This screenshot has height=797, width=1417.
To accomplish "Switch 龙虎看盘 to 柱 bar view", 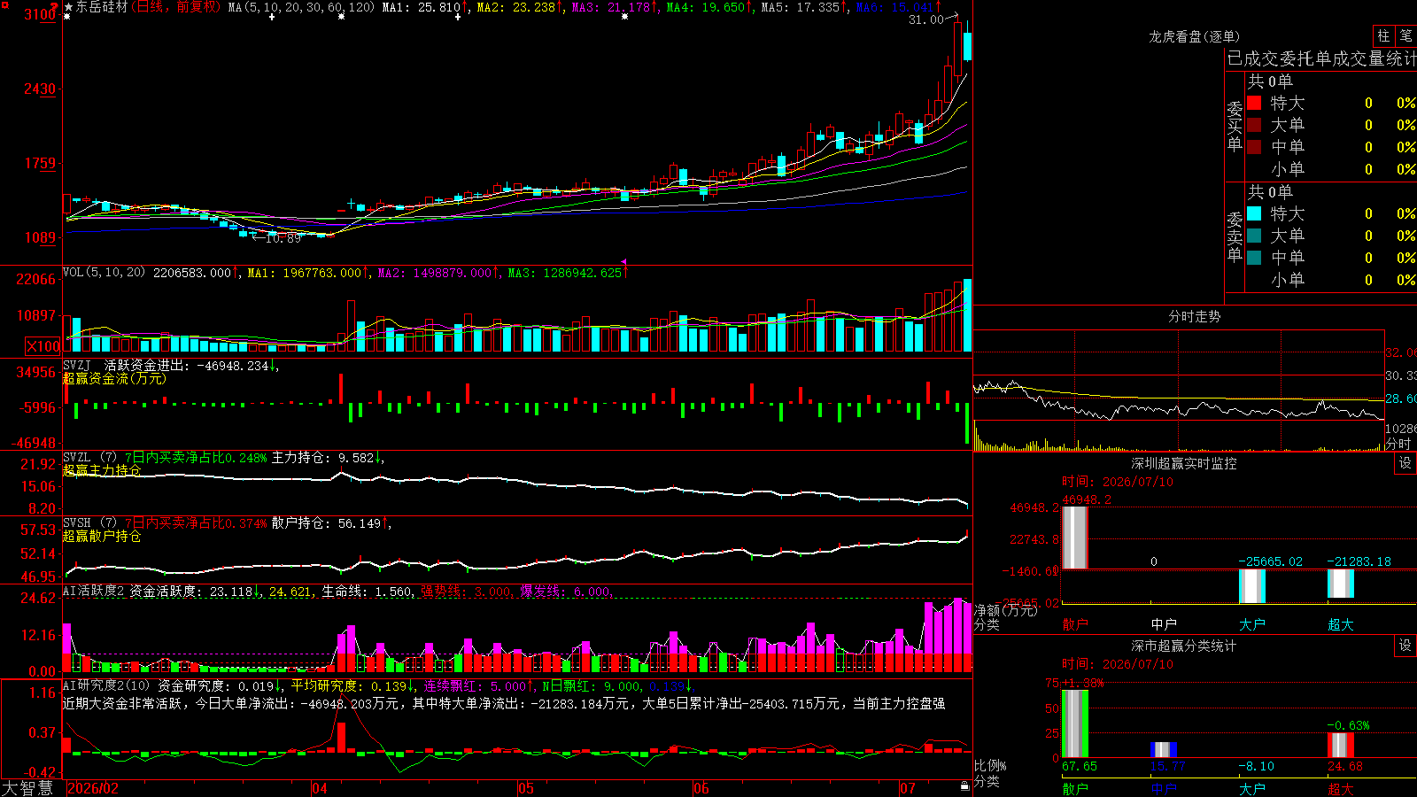I will [1383, 36].
